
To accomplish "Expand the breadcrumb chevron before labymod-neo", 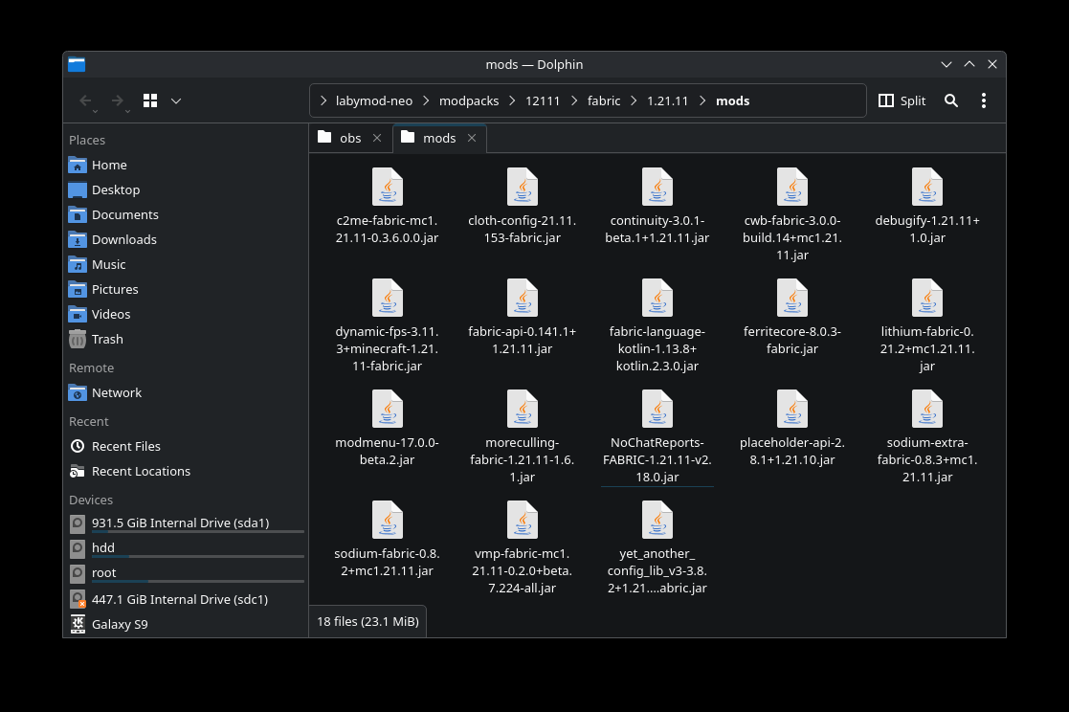I will [323, 100].
